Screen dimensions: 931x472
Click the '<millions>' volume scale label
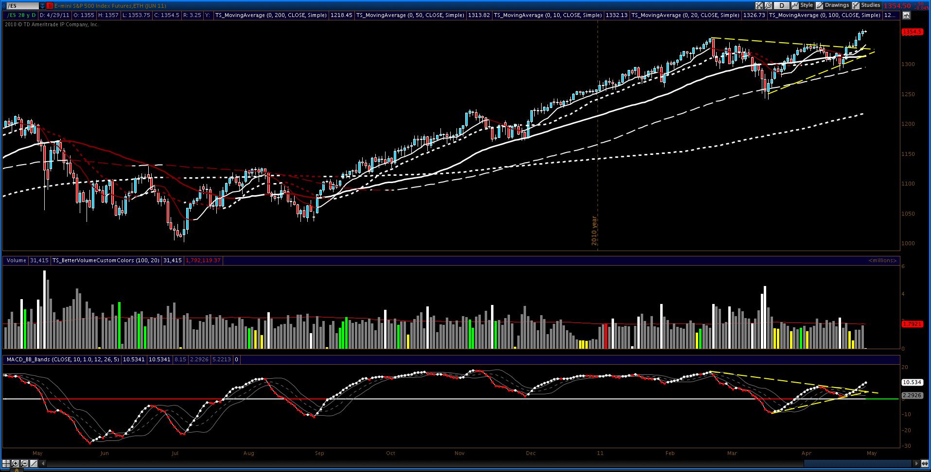tap(882, 261)
